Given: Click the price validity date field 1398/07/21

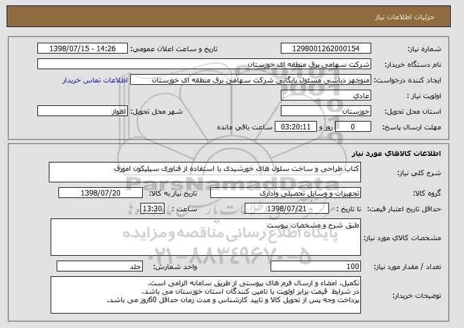Looking at the screenshot, I should pyautogui.click(x=287, y=209).
